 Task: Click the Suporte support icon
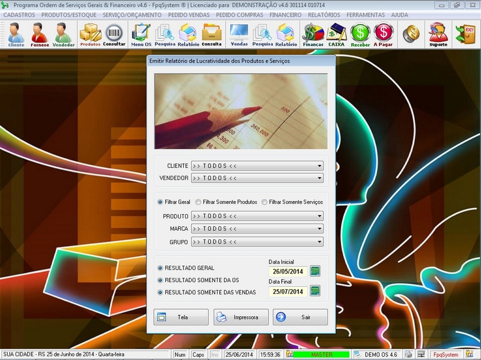point(438,34)
